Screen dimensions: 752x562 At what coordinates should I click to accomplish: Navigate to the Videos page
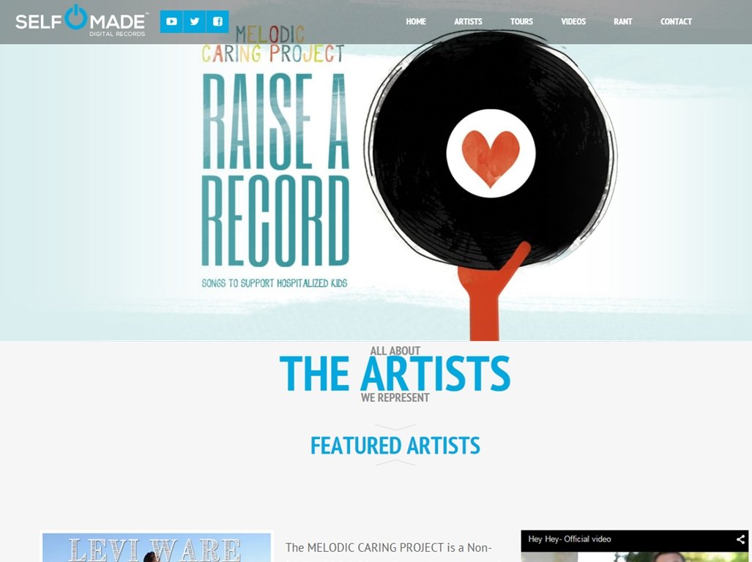click(x=573, y=21)
